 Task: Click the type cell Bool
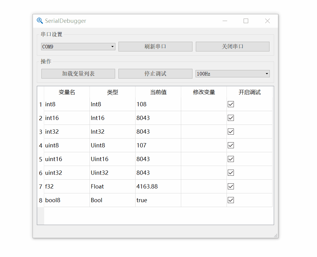pos(112,200)
